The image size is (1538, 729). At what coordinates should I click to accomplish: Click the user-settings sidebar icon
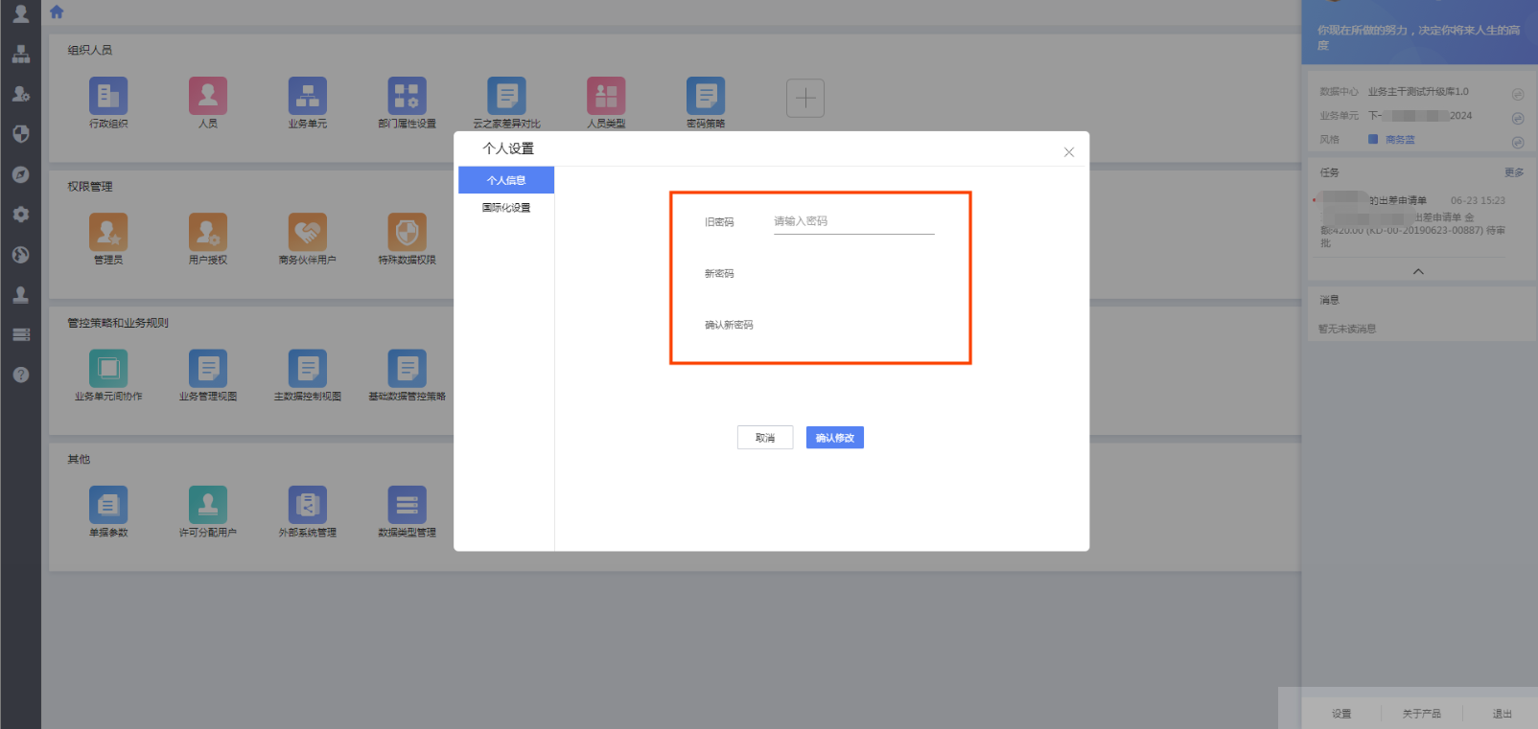(20, 94)
